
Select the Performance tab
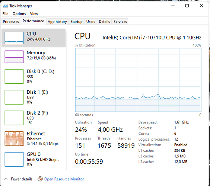coord(34,21)
